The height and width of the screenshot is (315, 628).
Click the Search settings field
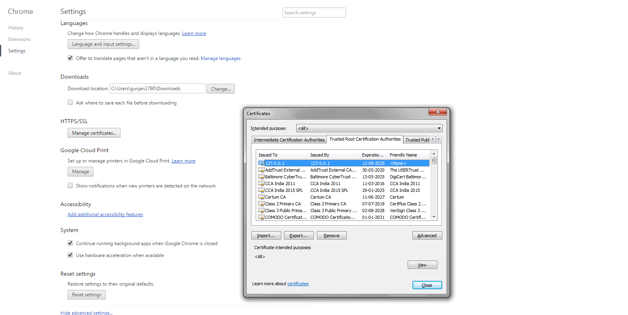point(314,13)
